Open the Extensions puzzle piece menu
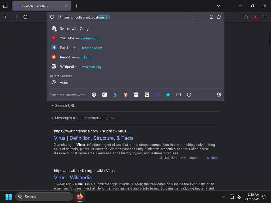The image size is (271, 203). pyautogui.click(x=246, y=17)
